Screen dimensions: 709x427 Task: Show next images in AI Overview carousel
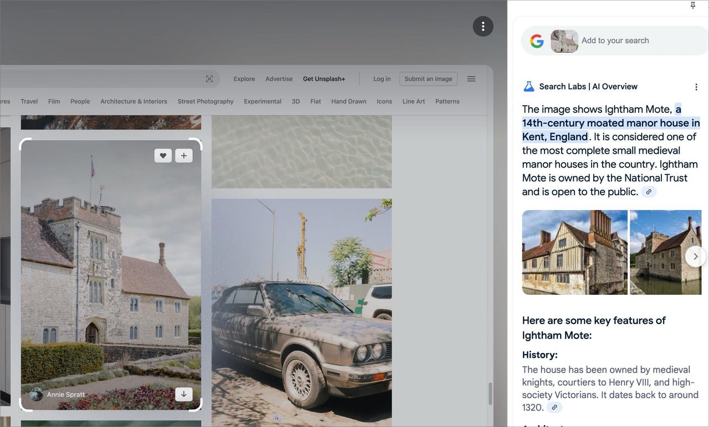(696, 256)
